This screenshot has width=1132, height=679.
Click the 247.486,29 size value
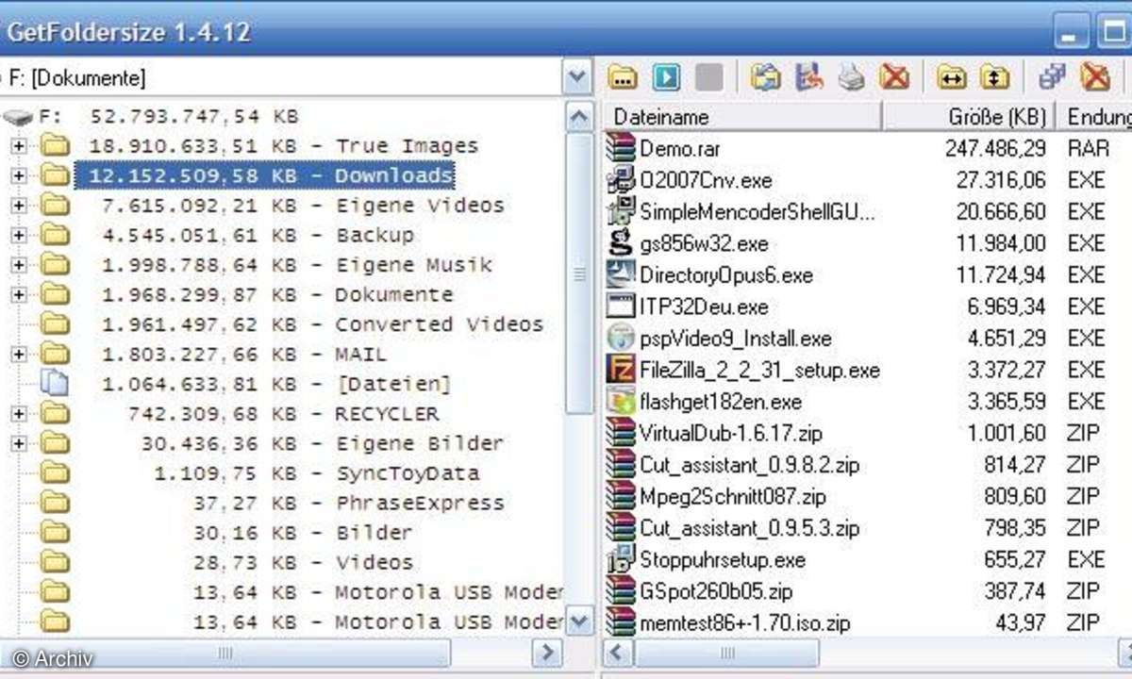[x=995, y=148]
